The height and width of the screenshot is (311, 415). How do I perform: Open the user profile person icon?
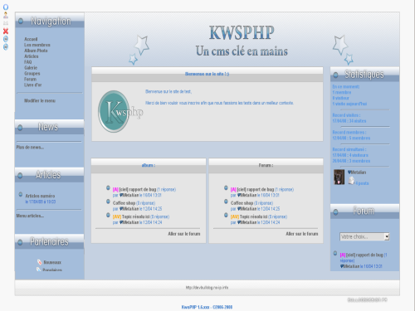6,15
